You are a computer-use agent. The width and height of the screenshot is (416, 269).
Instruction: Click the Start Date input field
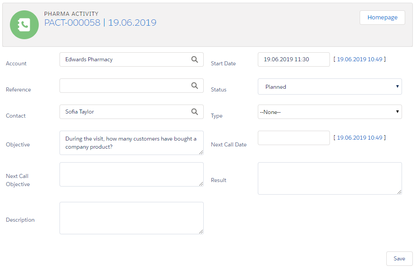click(293, 59)
